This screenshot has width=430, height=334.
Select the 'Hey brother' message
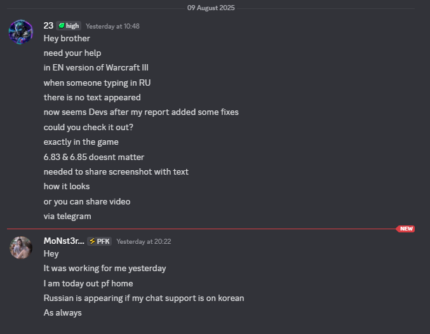[67, 38]
